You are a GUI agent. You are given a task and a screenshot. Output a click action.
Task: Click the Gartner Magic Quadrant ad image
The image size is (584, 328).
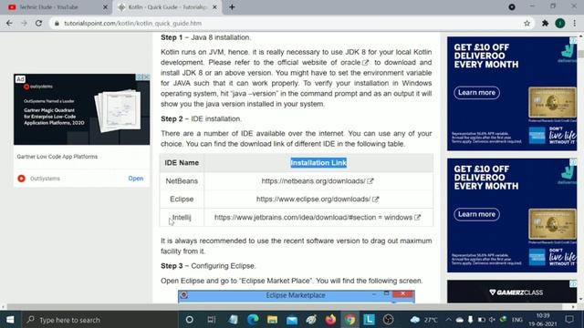(81, 109)
